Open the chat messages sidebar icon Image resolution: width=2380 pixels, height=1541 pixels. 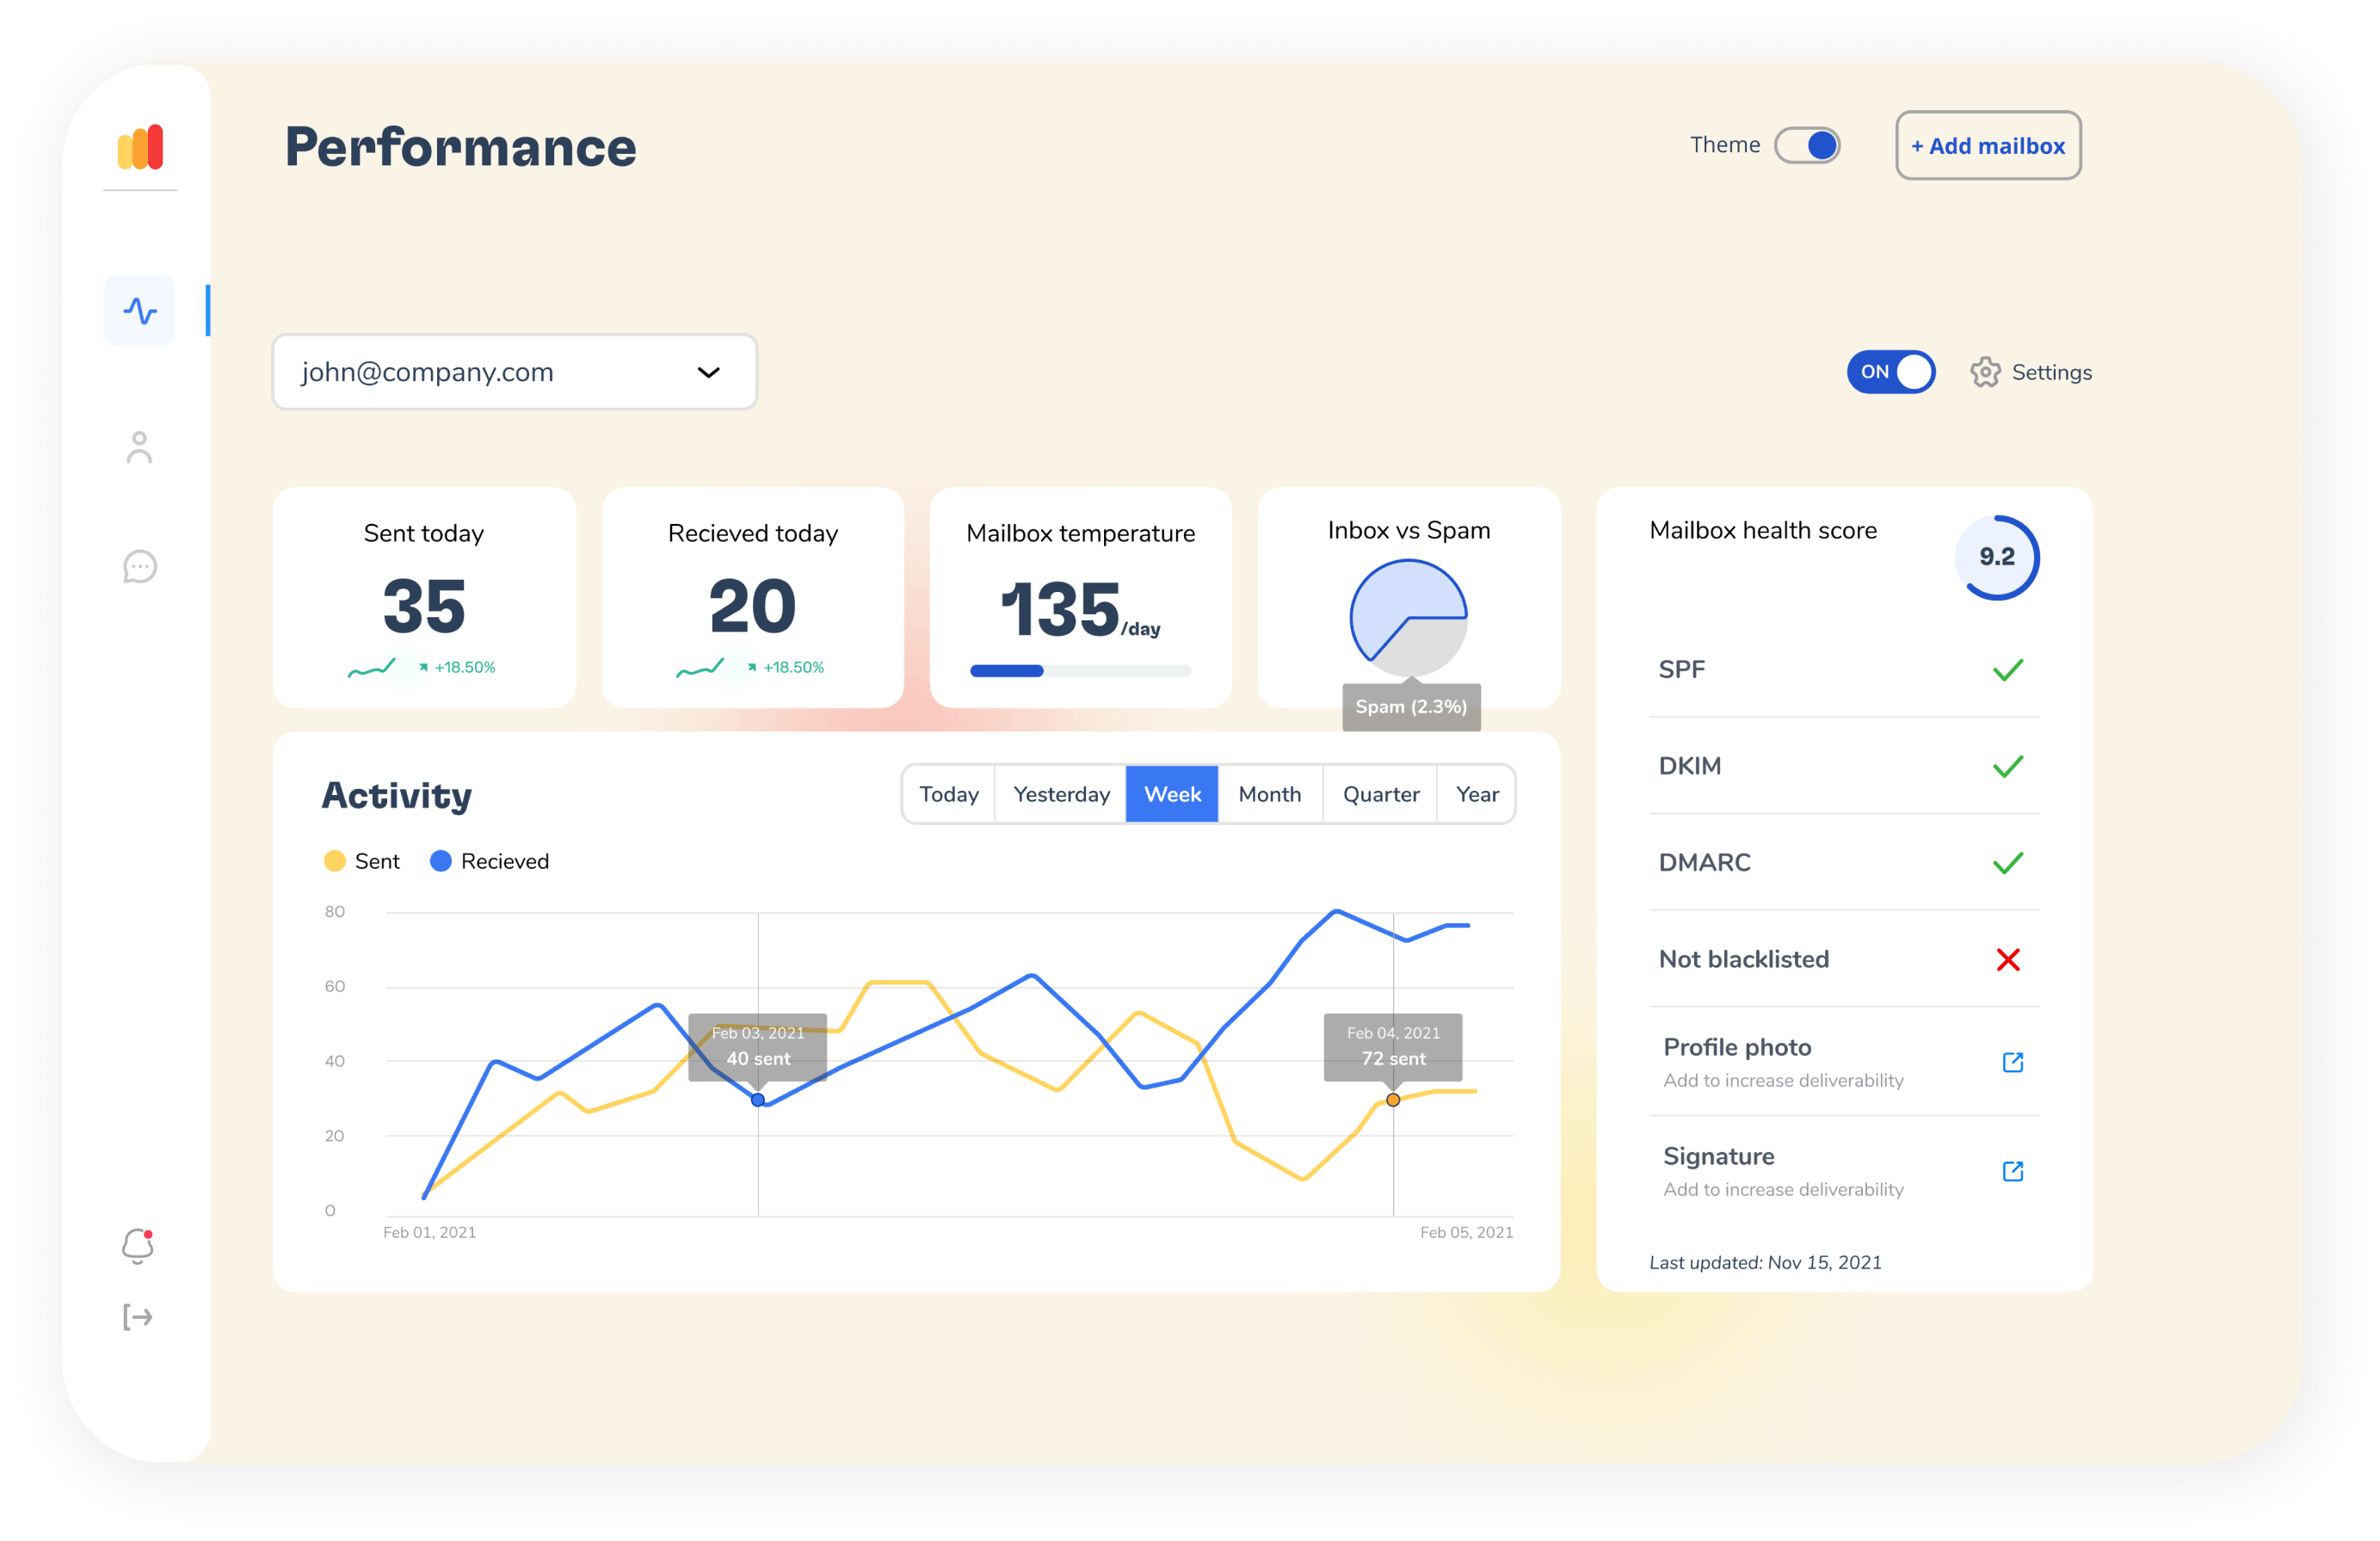pyautogui.click(x=140, y=567)
